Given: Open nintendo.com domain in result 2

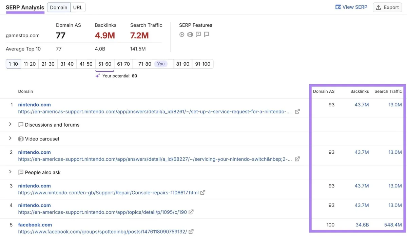Looking at the screenshot, I should [35, 152].
